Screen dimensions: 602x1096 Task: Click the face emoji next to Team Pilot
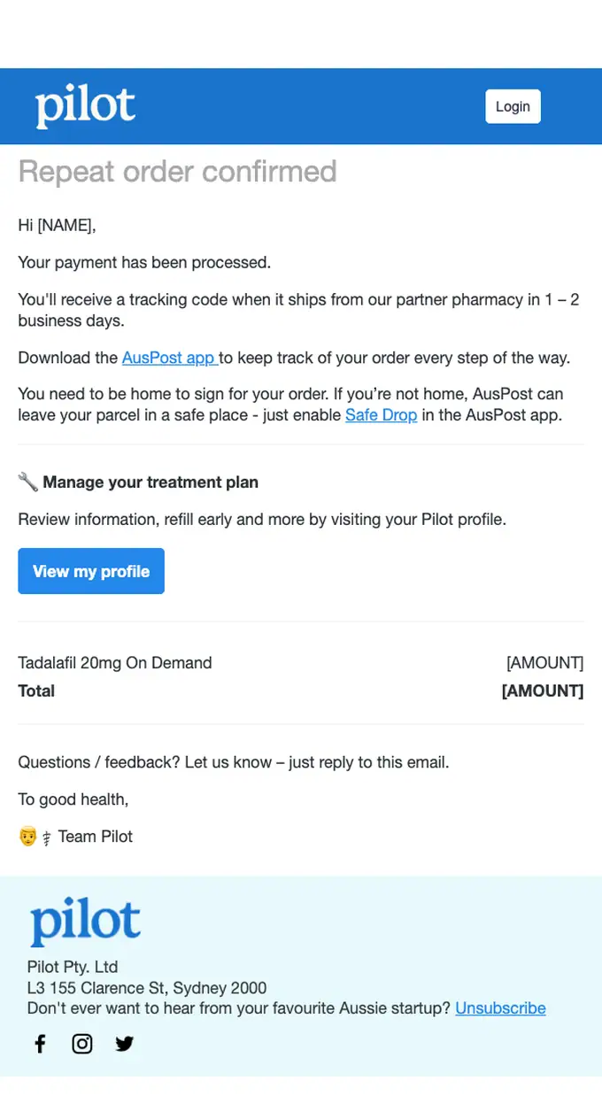click(27, 837)
